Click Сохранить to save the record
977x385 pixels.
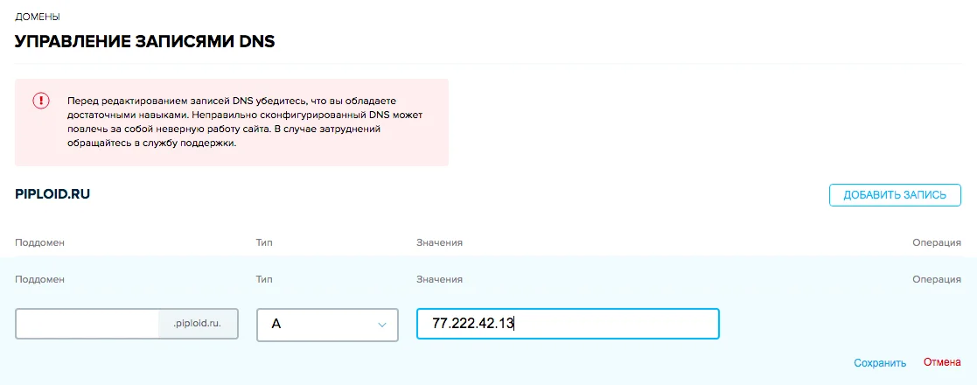point(880,362)
